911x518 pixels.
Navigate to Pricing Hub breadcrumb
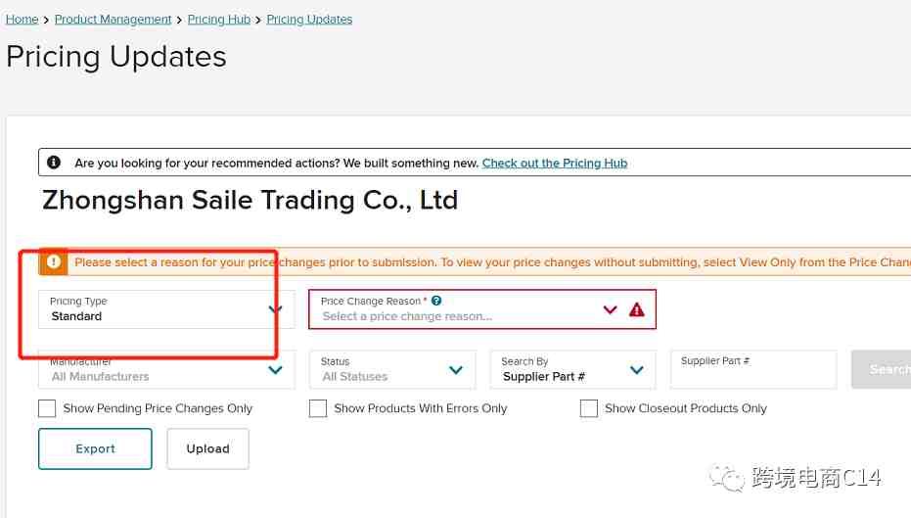219,20
